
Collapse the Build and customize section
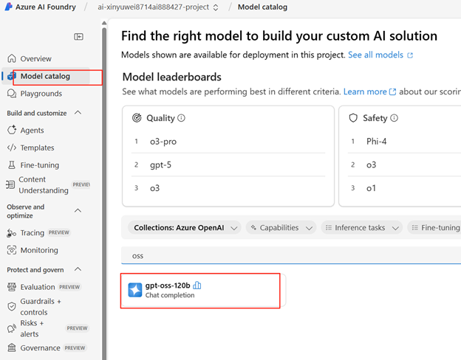78,113
